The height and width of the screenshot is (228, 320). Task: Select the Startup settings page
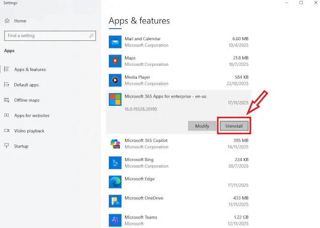tap(21, 146)
